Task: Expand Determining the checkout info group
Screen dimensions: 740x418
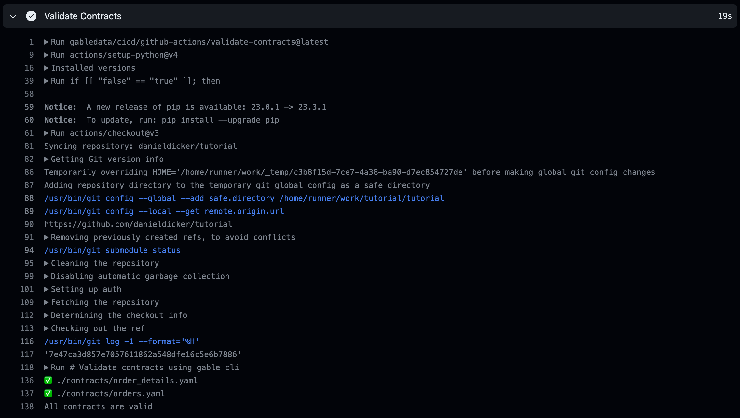Action: click(x=46, y=315)
